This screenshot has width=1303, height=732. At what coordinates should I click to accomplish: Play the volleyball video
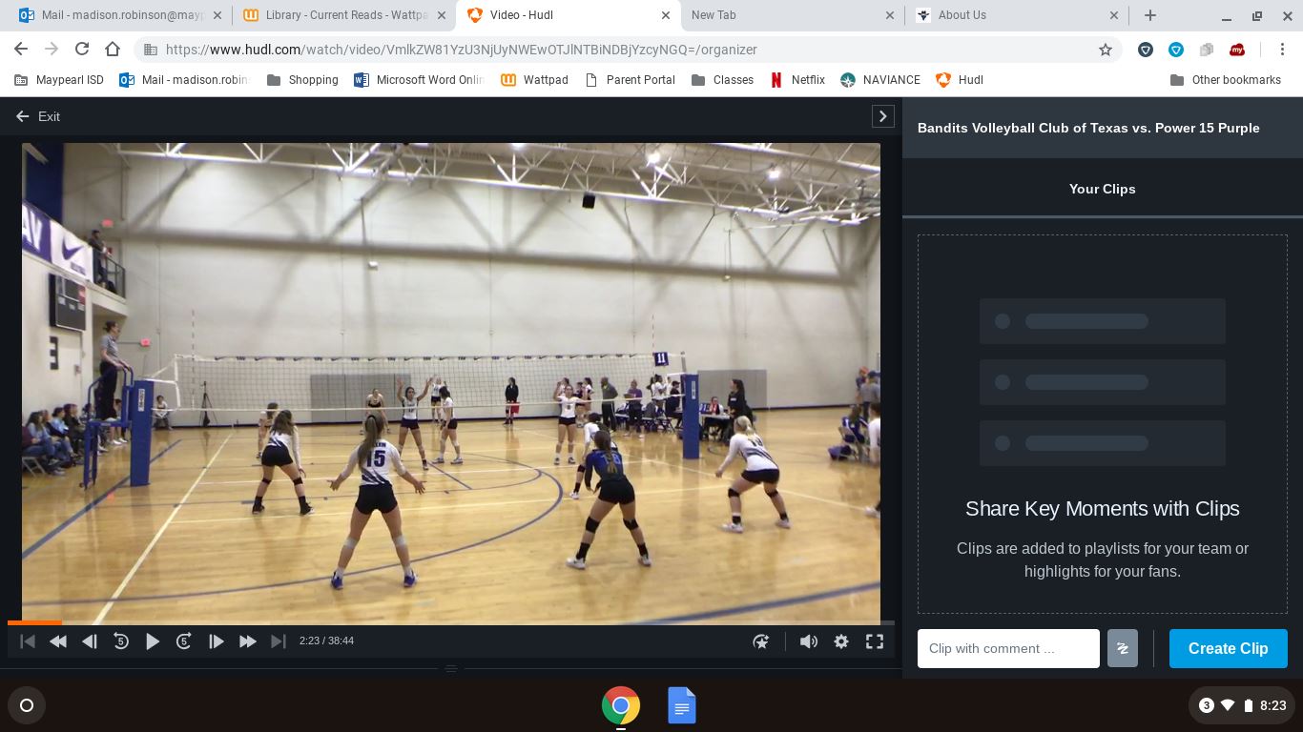[x=153, y=641]
